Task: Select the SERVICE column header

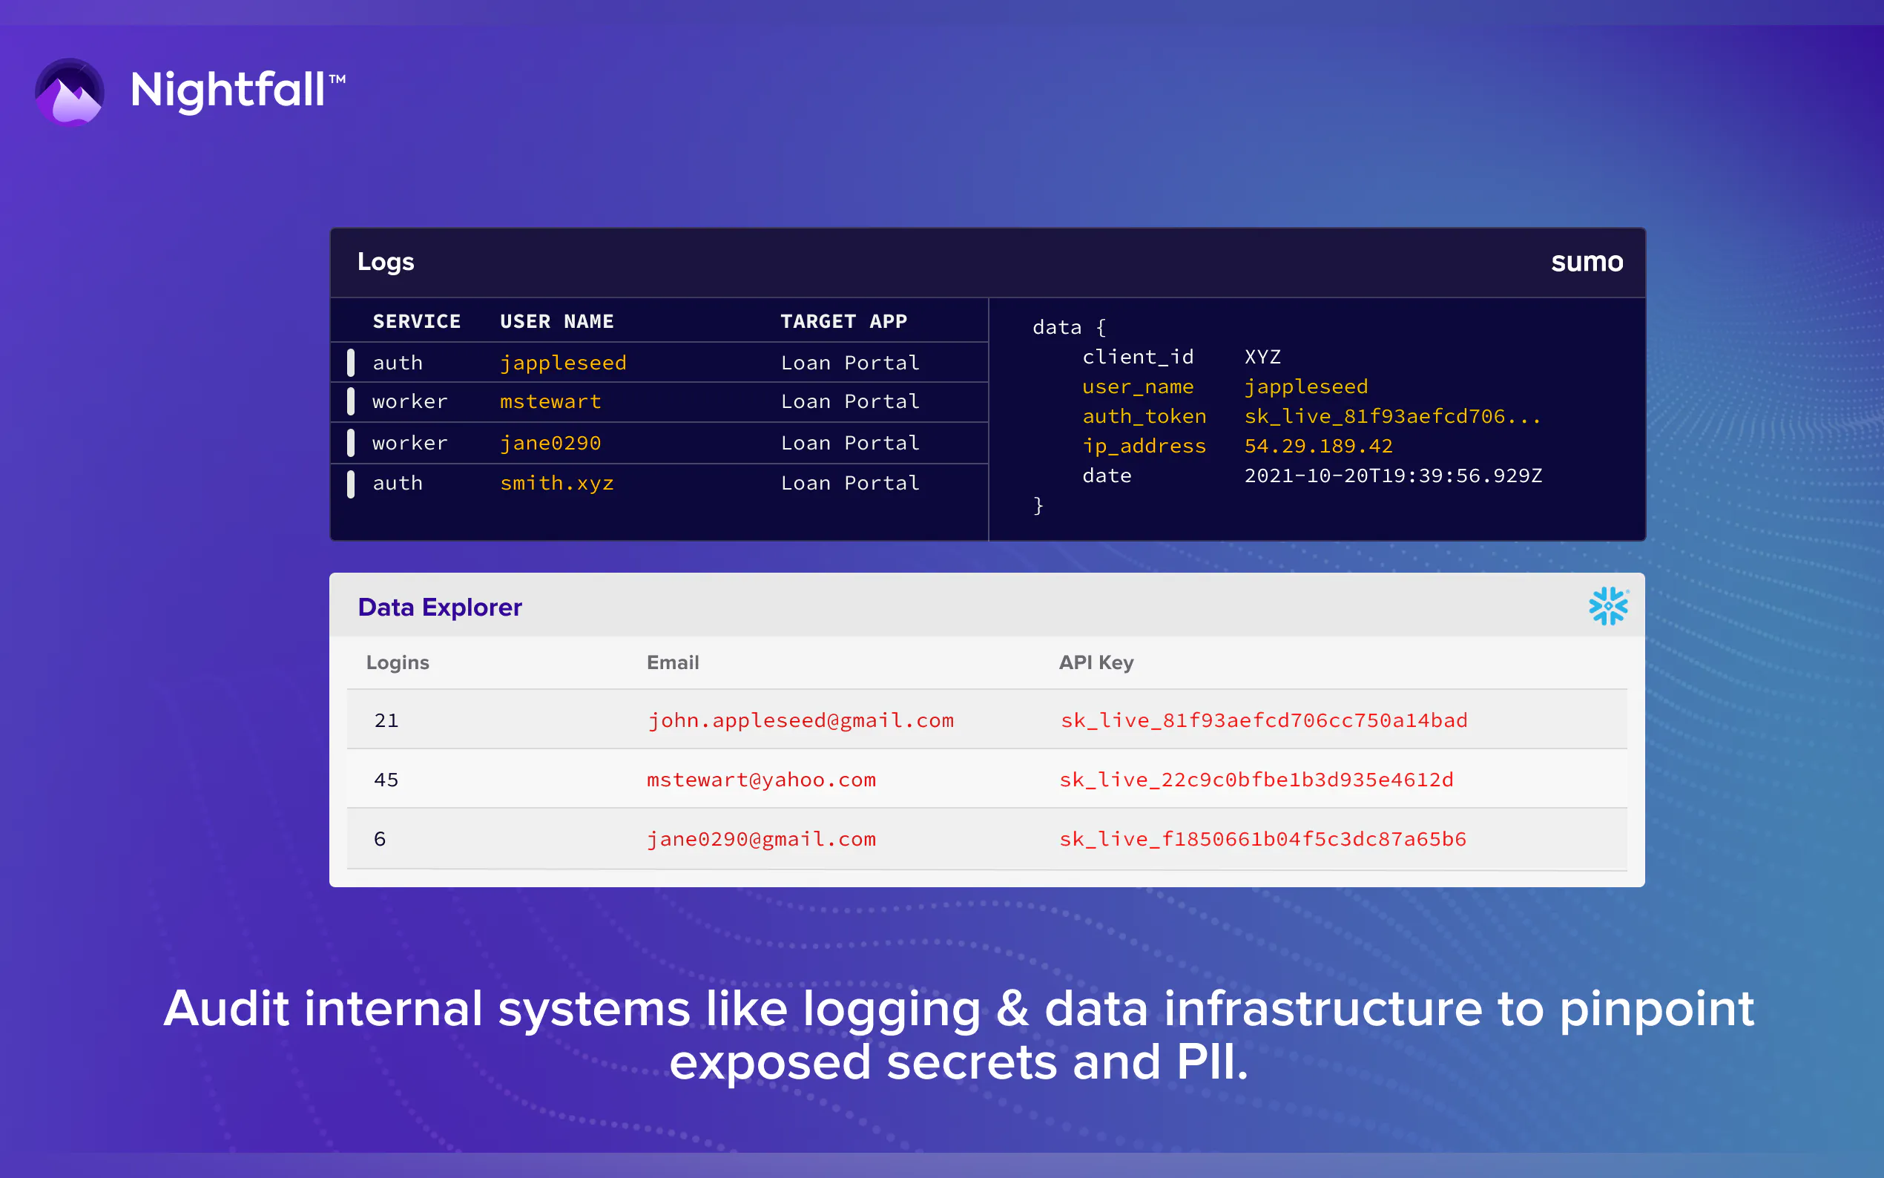Action: pyautogui.click(x=417, y=321)
